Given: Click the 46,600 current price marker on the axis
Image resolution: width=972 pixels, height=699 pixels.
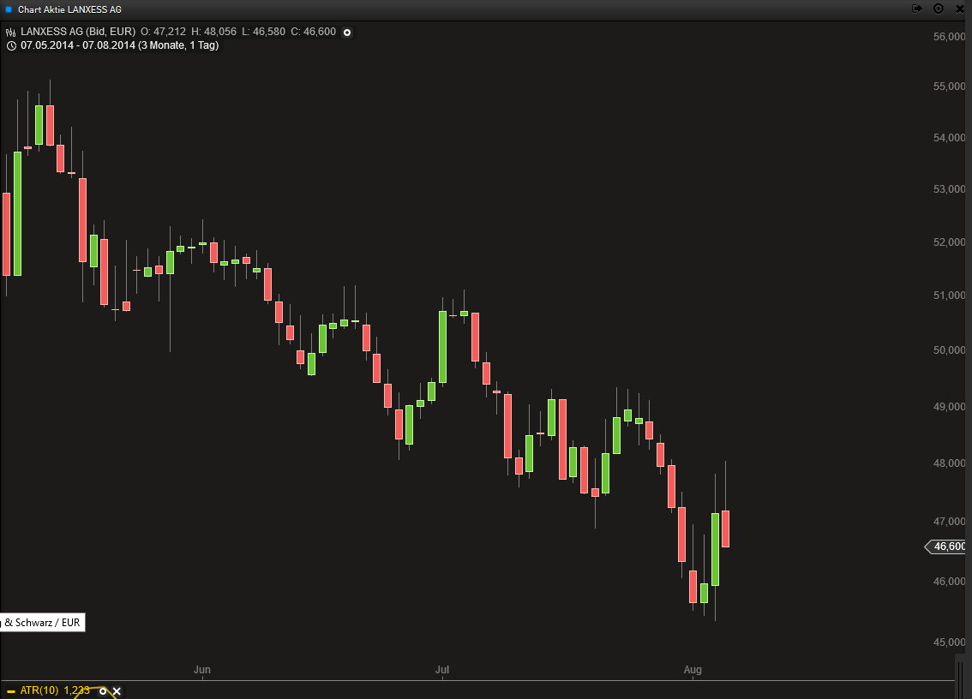Looking at the screenshot, I should coord(948,547).
